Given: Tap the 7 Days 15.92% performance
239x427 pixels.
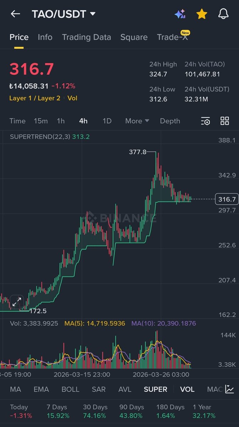Looking at the screenshot, I should point(58,411).
